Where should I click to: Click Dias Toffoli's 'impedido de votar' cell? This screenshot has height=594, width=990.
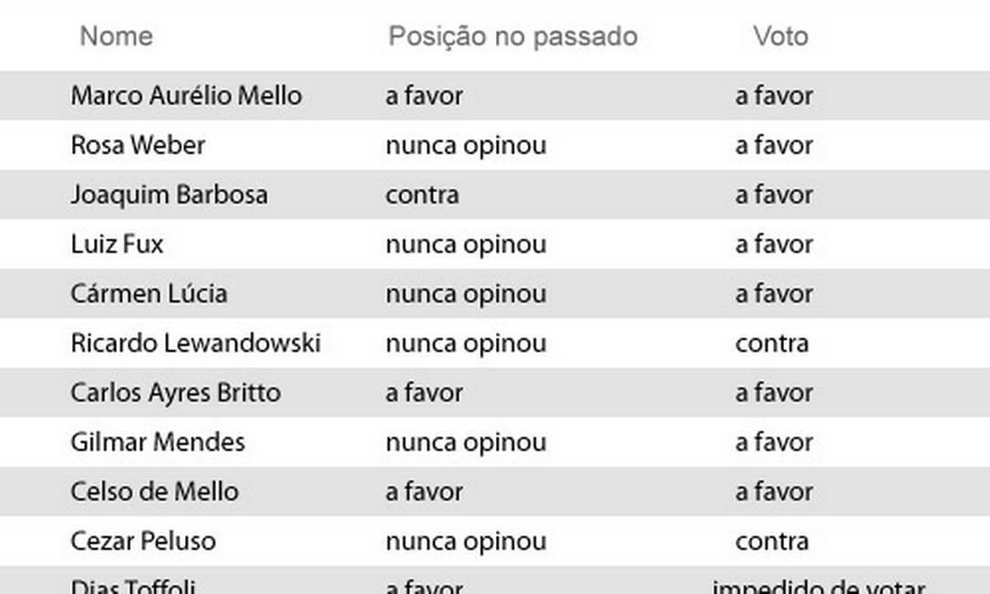click(819, 587)
